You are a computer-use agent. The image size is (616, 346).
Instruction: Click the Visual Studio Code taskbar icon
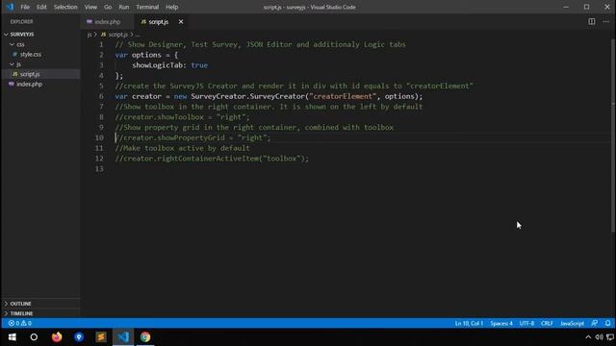[123, 337]
